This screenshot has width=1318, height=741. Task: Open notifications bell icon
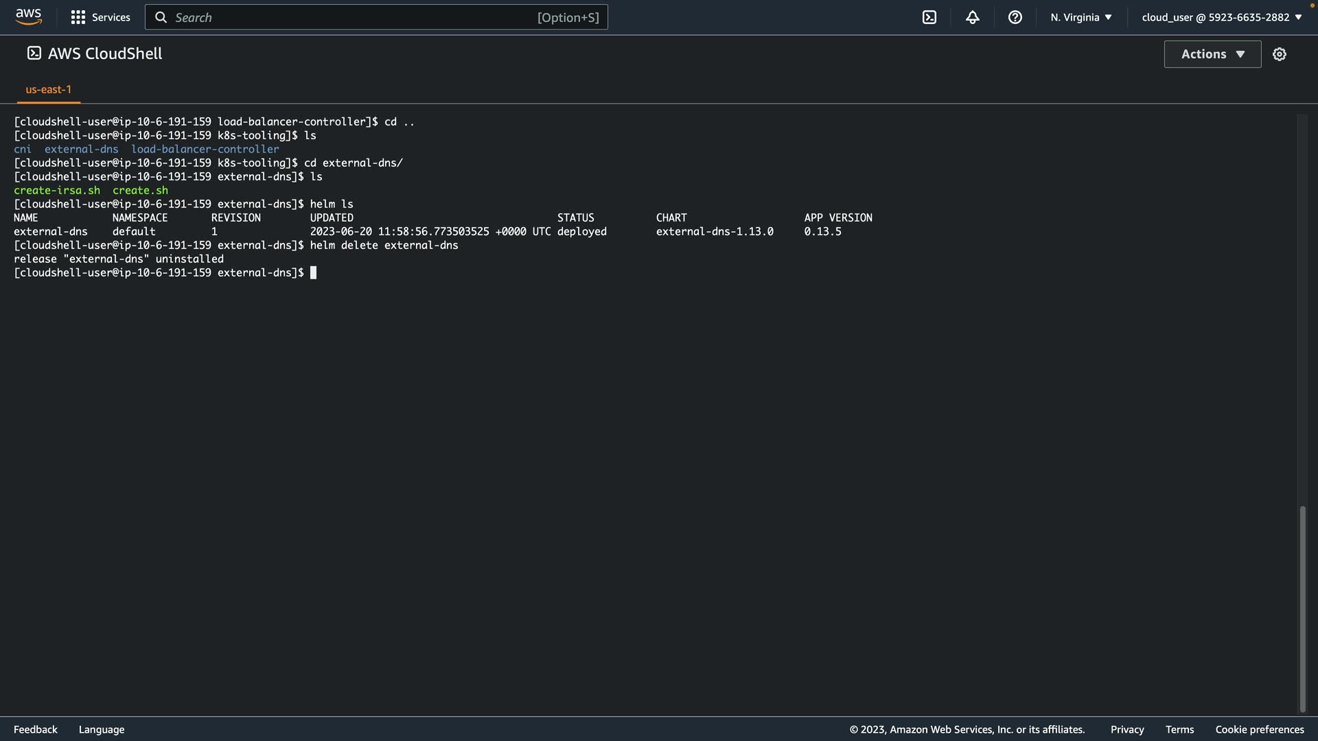pyautogui.click(x=972, y=17)
